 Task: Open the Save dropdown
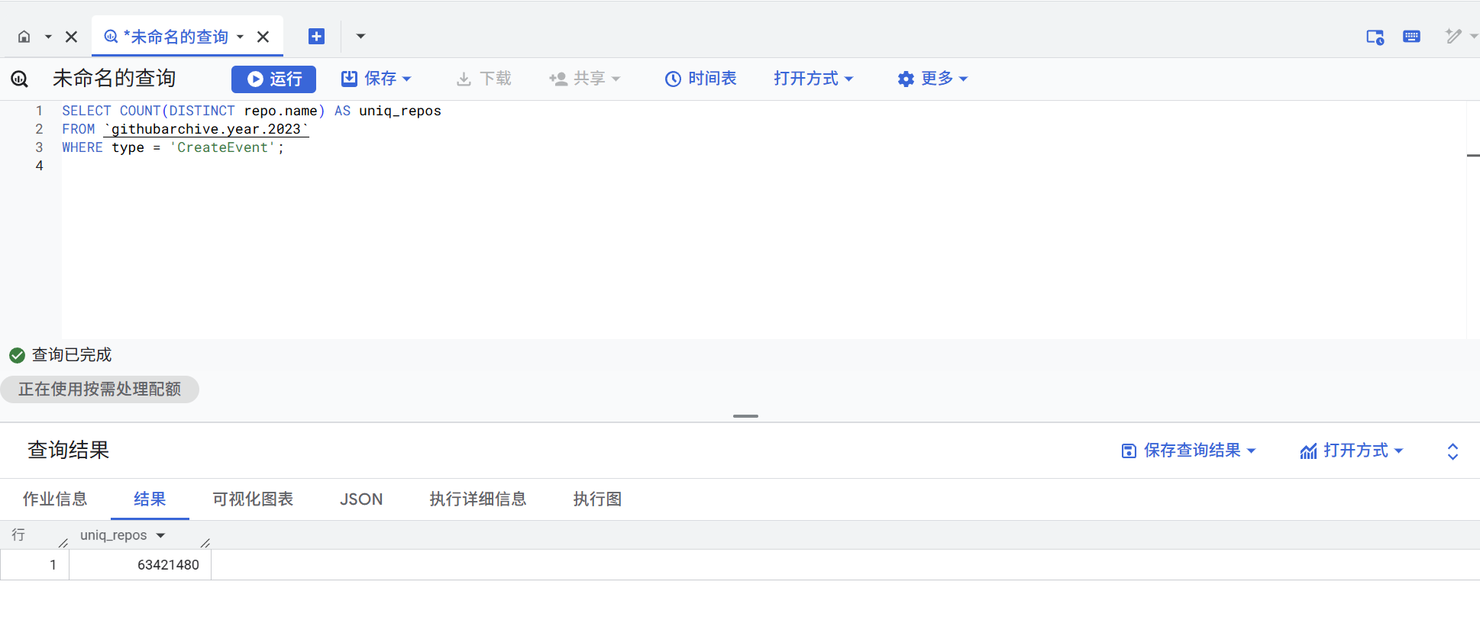tap(376, 79)
